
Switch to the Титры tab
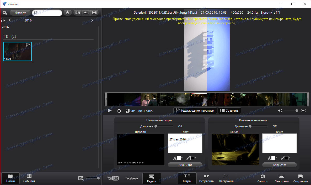point(187,178)
